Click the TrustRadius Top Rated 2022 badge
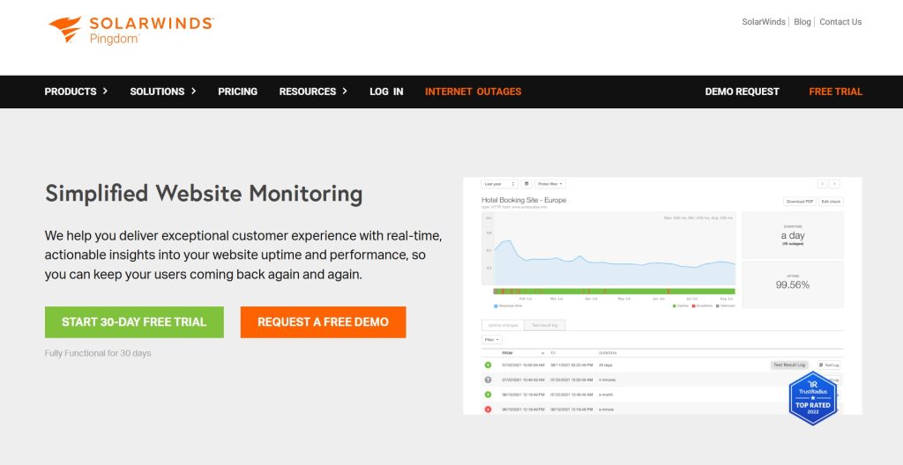903x465 pixels. pyautogui.click(x=812, y=398)
